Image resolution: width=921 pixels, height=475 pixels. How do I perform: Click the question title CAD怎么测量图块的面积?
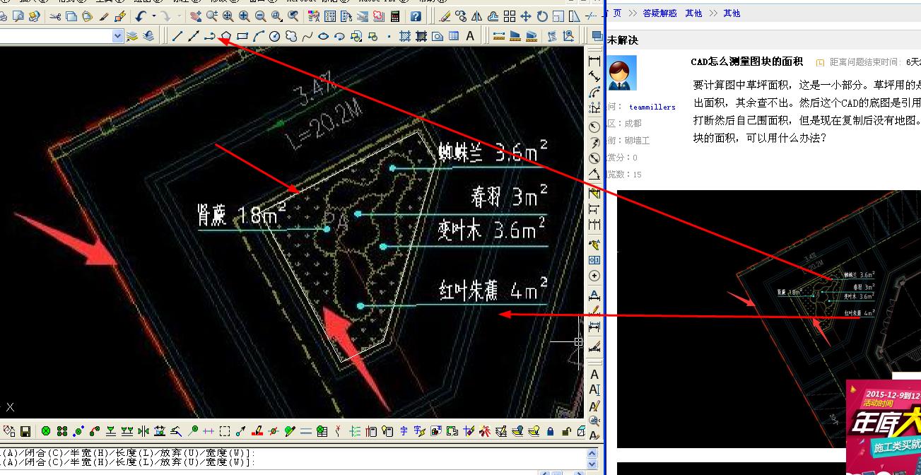(747, 62)
